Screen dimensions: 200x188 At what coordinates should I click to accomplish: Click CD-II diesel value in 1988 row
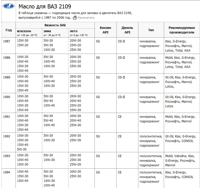click(x=122, y=58)
